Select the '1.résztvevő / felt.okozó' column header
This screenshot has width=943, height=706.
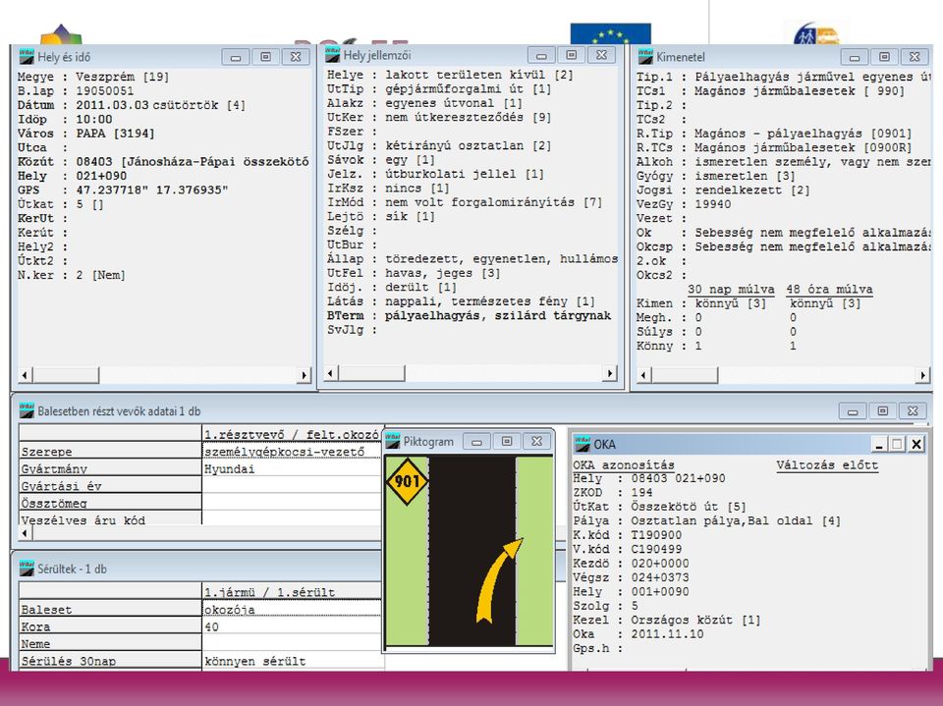[x=292, y=434]
